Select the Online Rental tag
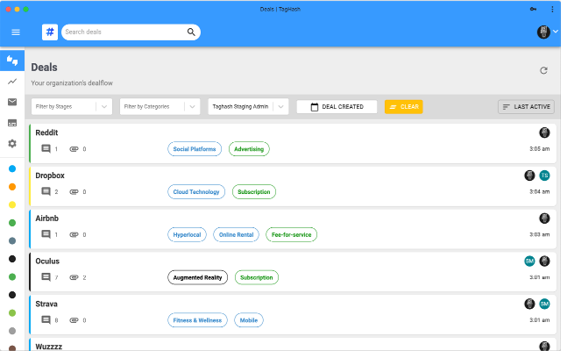 [x=236, y=234]
